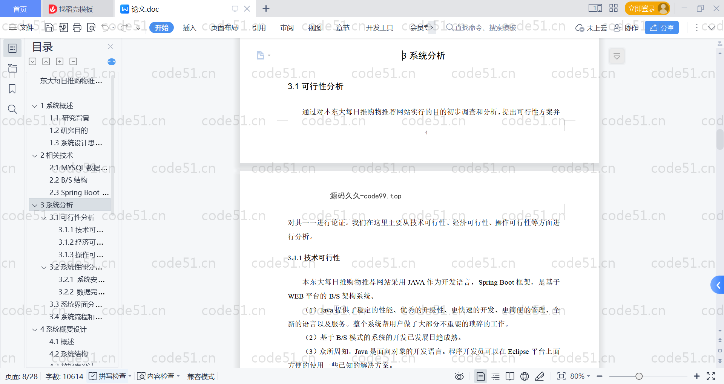724x384 pixels.
Task: Jump to 2.2 B/S 结构 in outline
Action: coord(68,180)
